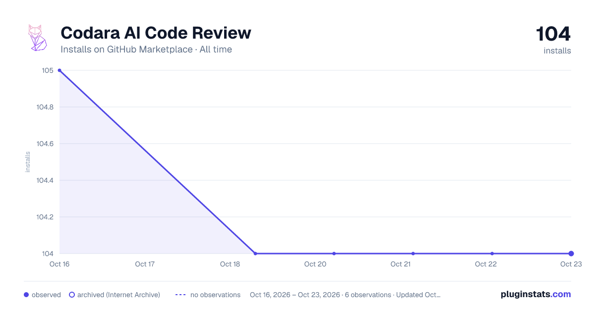Open the pluginstats.com link

point(535,294)
